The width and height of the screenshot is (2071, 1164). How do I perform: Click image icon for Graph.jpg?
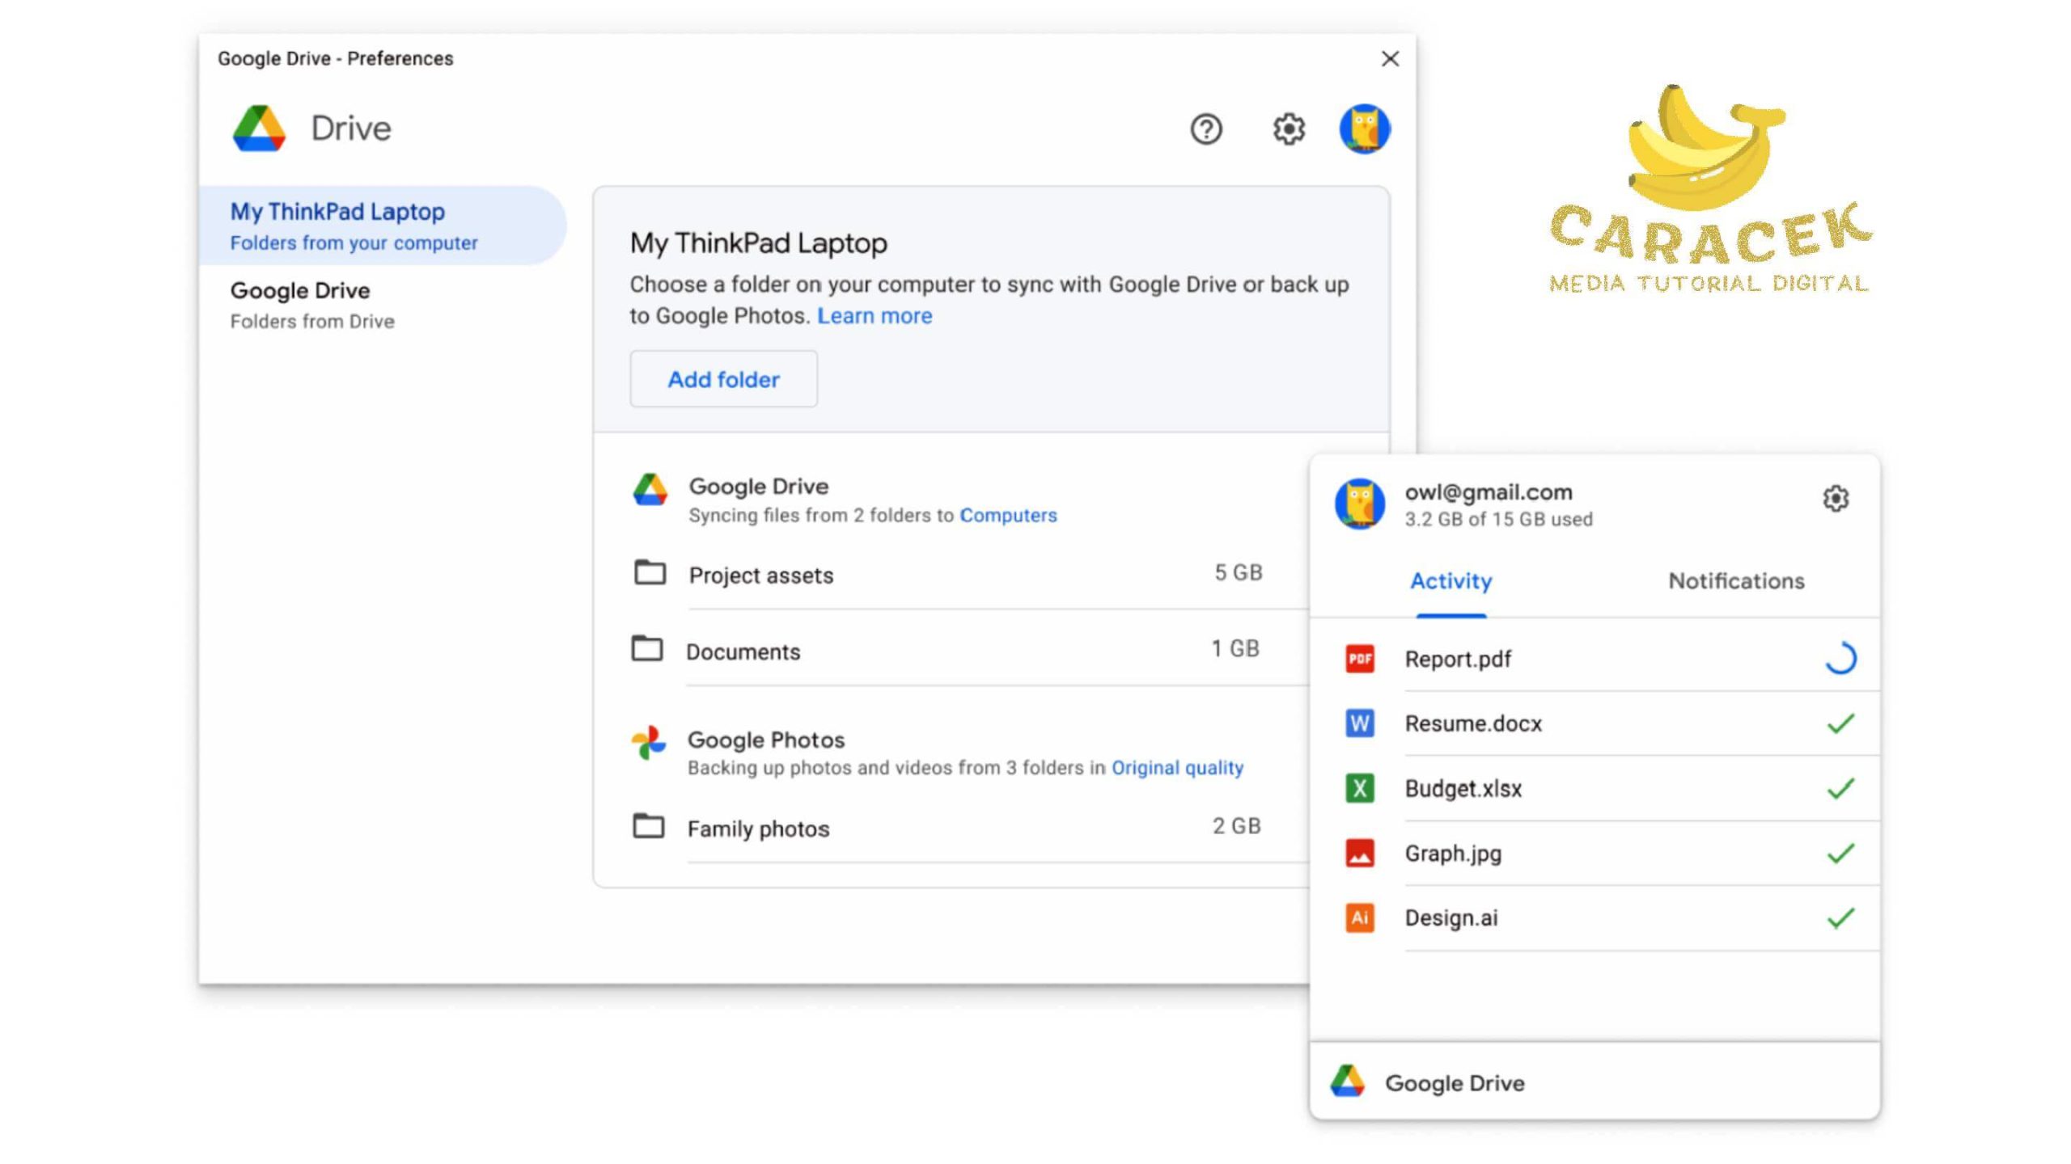pos(1359,853)
